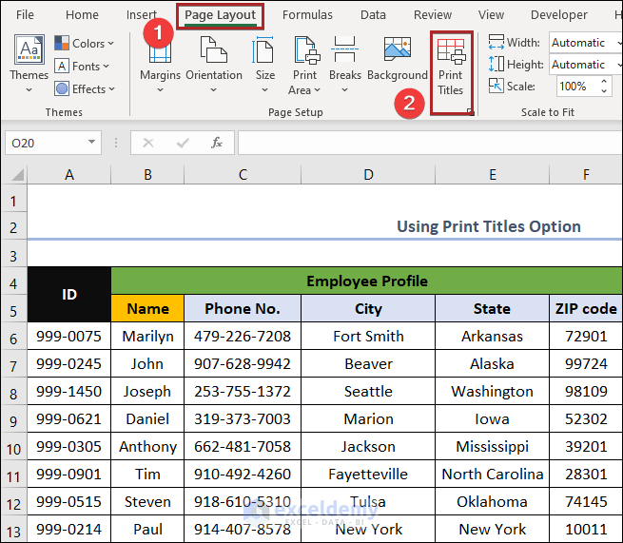Select row 6 header
Screen dimensions: 623x543
pos(13,337)
